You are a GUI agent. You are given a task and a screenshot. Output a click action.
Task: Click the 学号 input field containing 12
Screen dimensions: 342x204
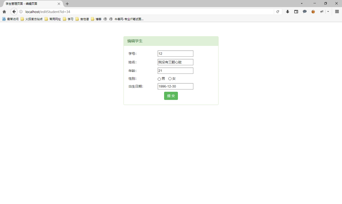[x=175, y=54]
